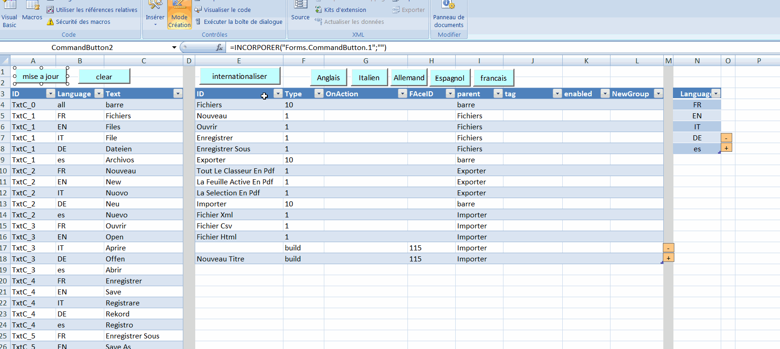This screenshot has width=780, height=349.
Task: Click orange minus button in row 17
Action: coord(668,248)
